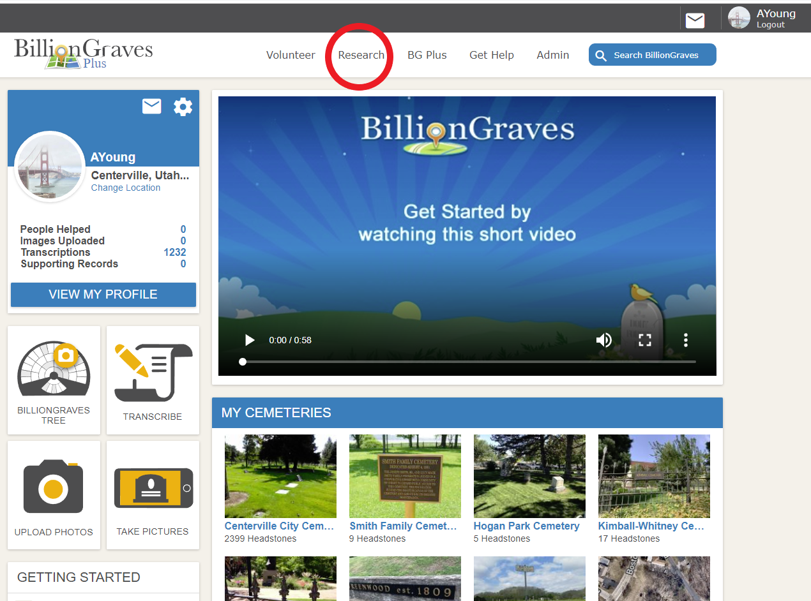
Task: Play the Get Started video
Action: pos(250,340)
